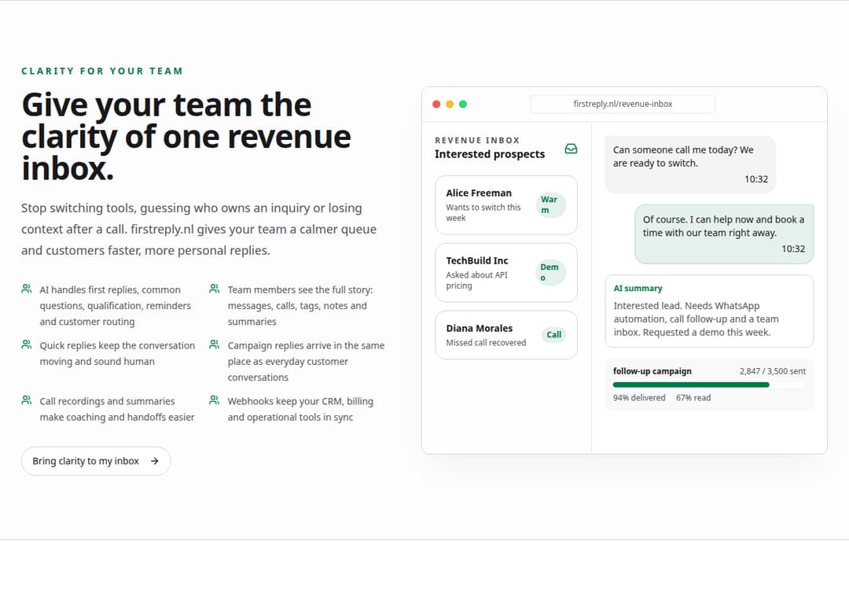Click the red dot in mockup window
The image size is (849, 597).
[x=436, y=104]
